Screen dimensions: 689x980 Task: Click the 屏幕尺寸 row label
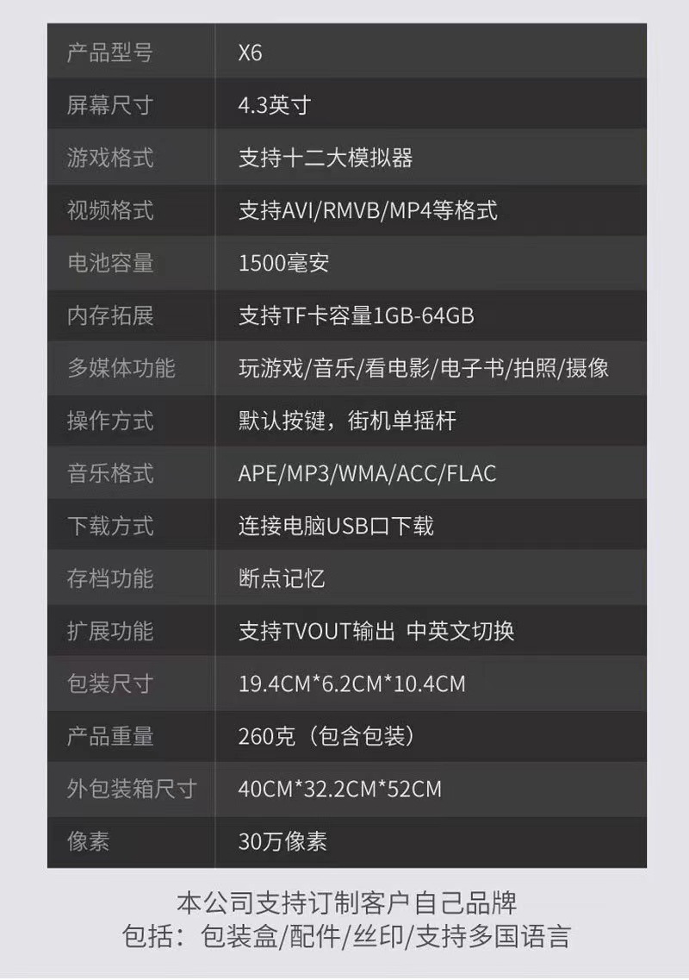[x=110, y=105]
